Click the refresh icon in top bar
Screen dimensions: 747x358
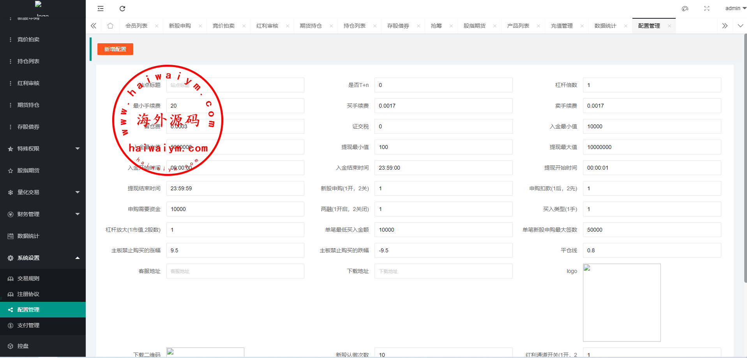[x=122, y=9]
